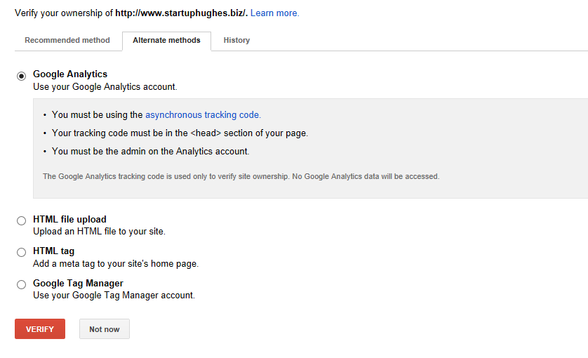Select the HTML file upload radio button
The height and width of the screenshot is (358, 588).
[x=21, y=220]
